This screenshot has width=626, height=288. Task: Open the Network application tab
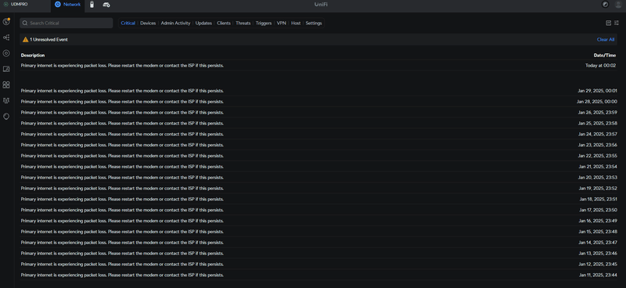68,5
